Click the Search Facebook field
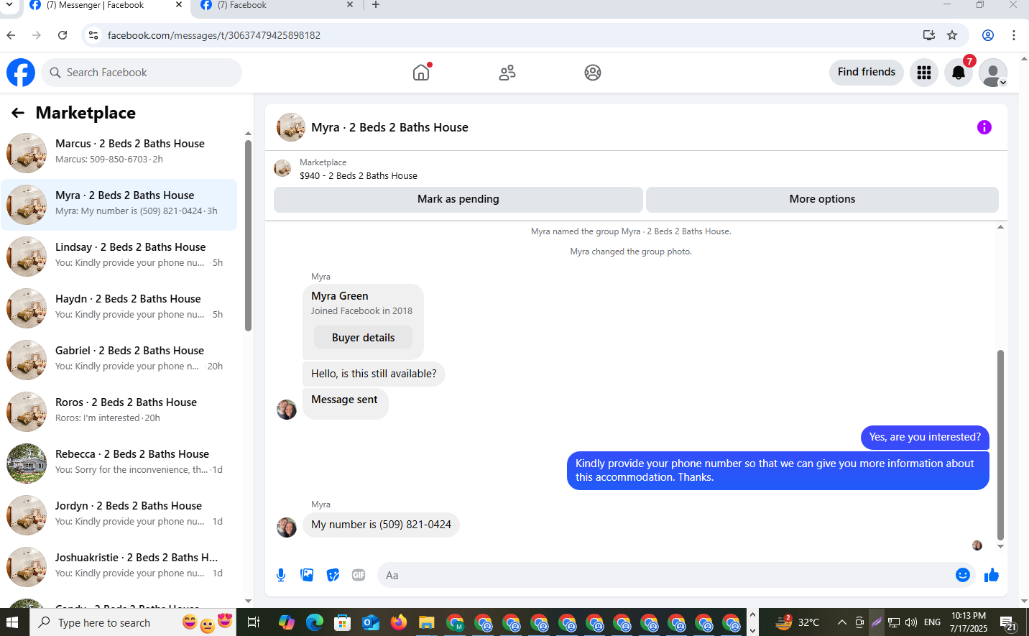Viewport: 1029px width, 636px height. [142, 73]
